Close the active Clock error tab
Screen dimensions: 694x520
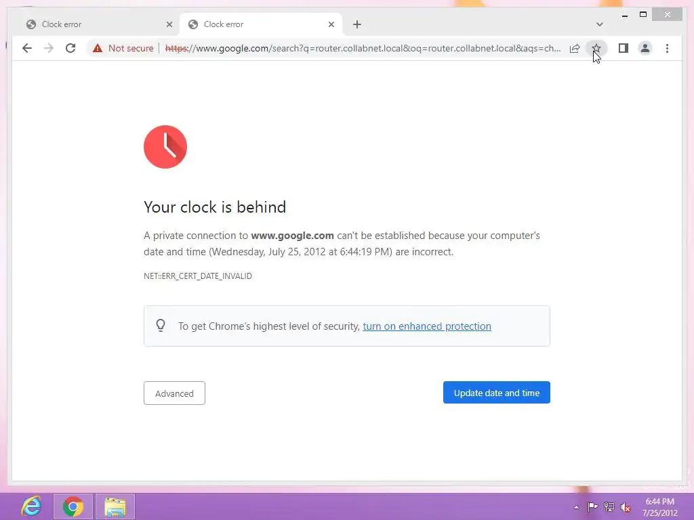tap(331, 24)
